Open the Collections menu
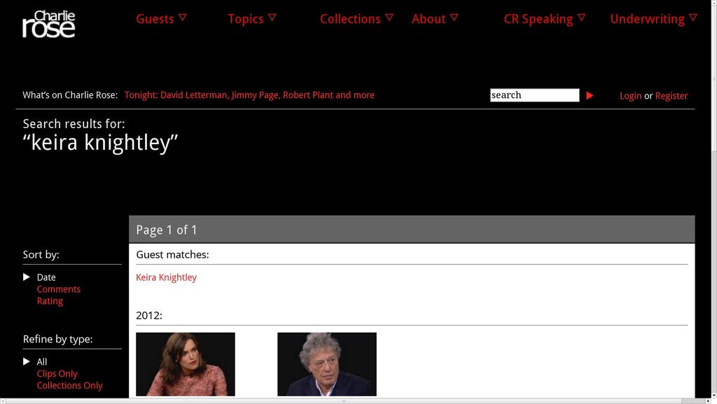The height and width of the screenshot is (404, 717). point(350,19)
